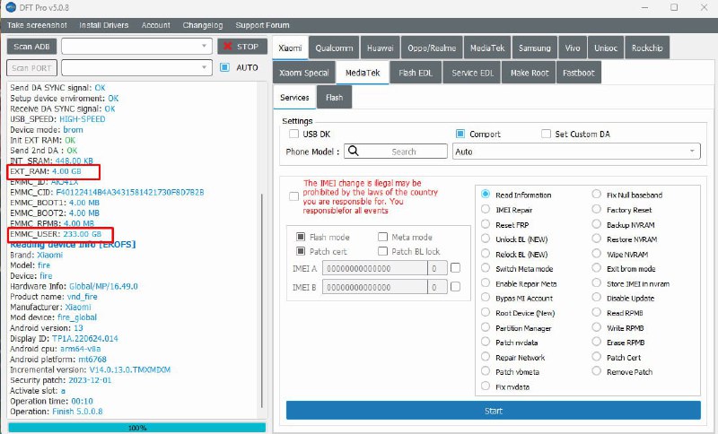Select Patch Cert radio option
The height and width of the screenshot is (434, 718).
(596, 357)
